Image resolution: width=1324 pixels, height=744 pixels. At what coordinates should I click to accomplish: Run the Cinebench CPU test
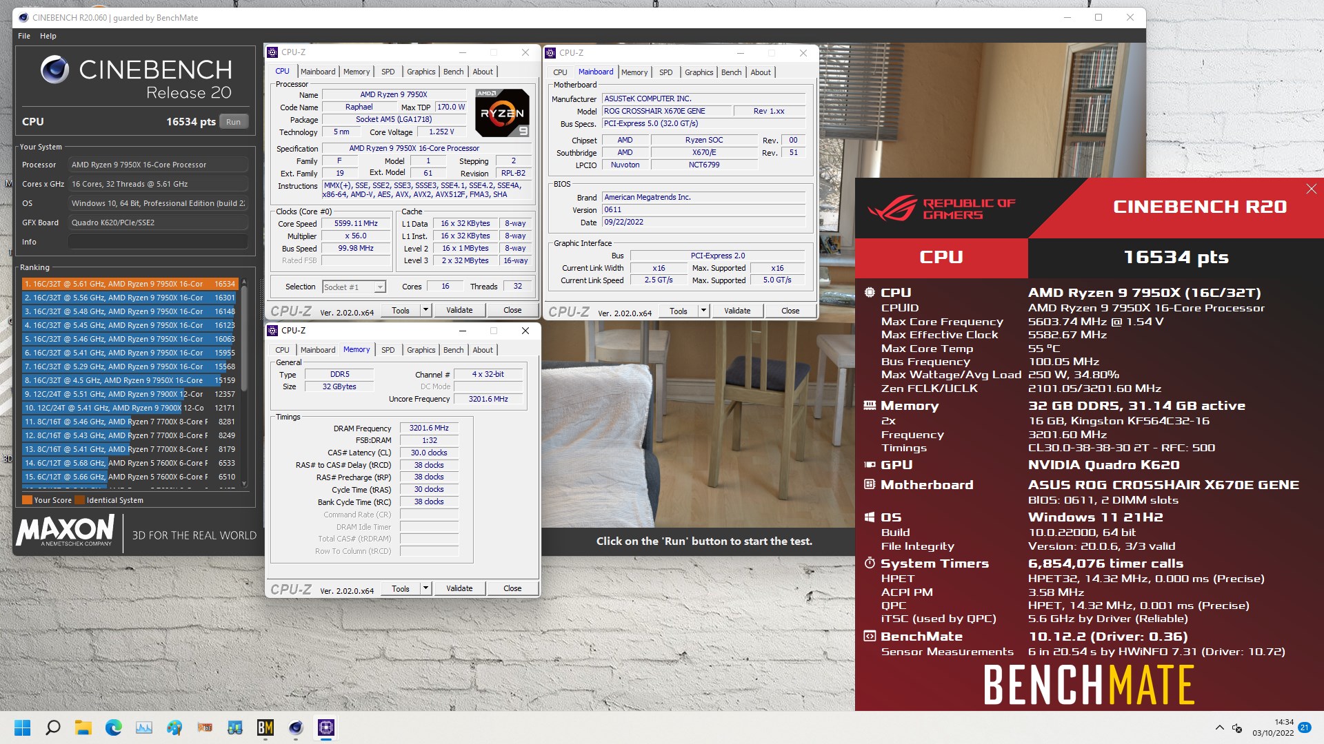233,122
